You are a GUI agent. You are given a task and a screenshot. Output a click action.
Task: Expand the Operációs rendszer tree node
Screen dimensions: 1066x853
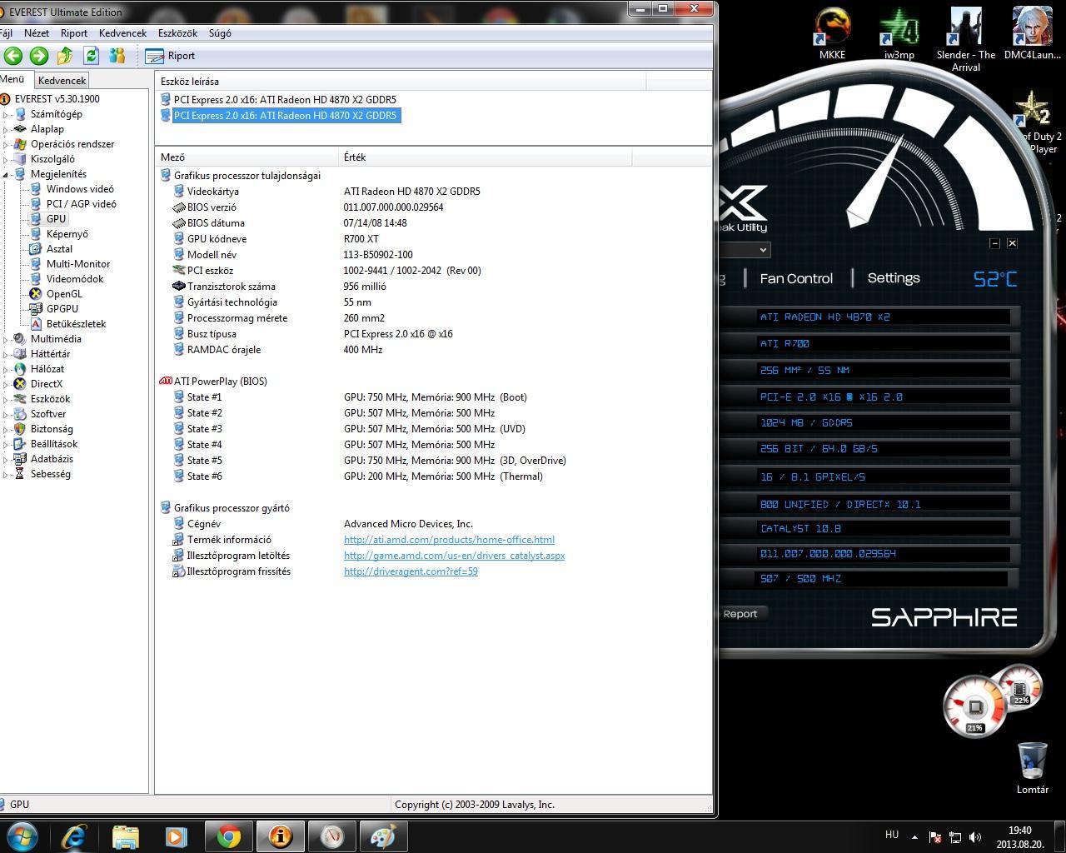tap(5, 144)
